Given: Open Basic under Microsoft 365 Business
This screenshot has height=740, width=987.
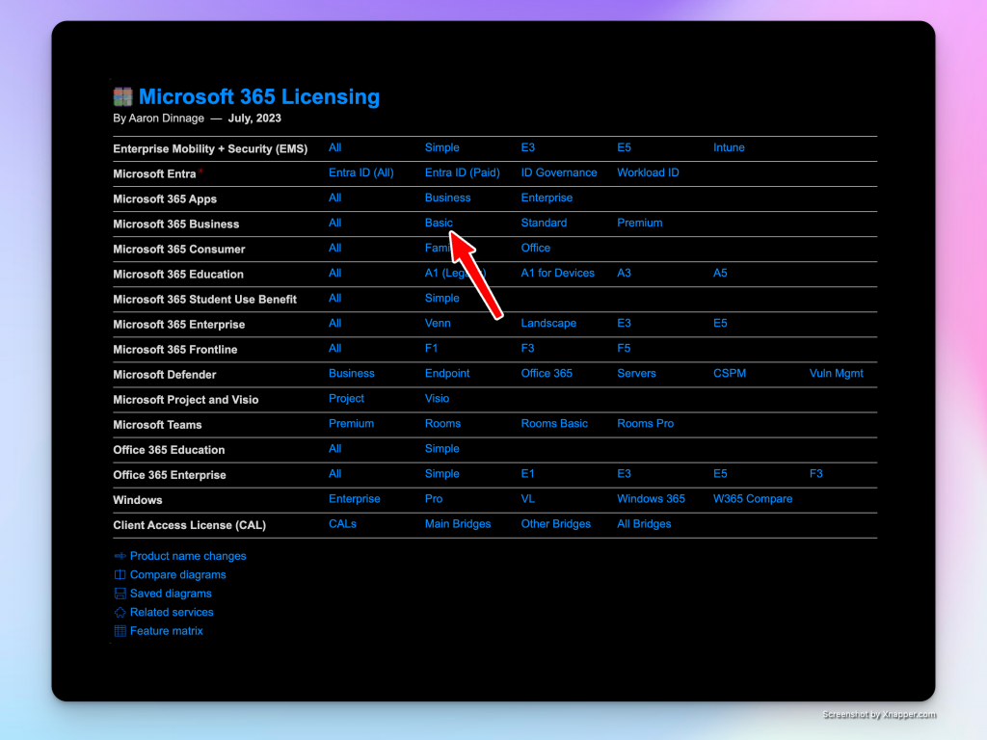Looking at the screenshot, I should (x=439, y=223).
